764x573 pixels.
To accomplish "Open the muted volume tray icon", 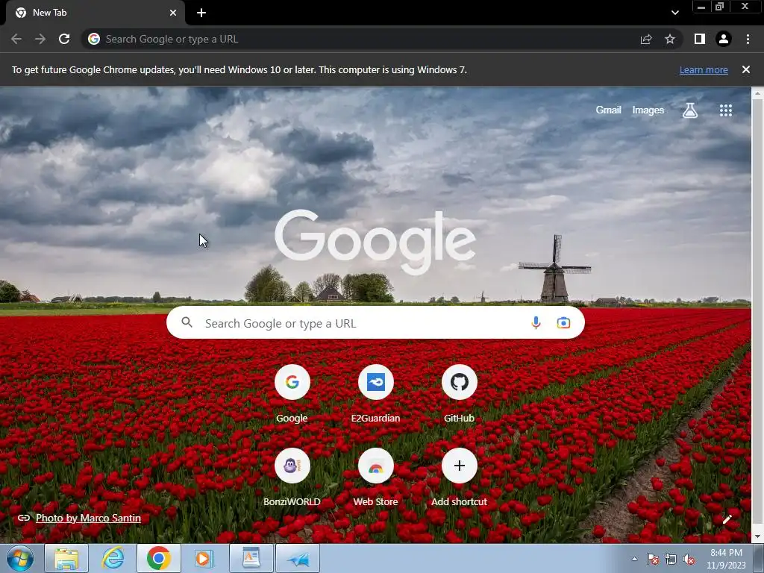I will (689, 560).
